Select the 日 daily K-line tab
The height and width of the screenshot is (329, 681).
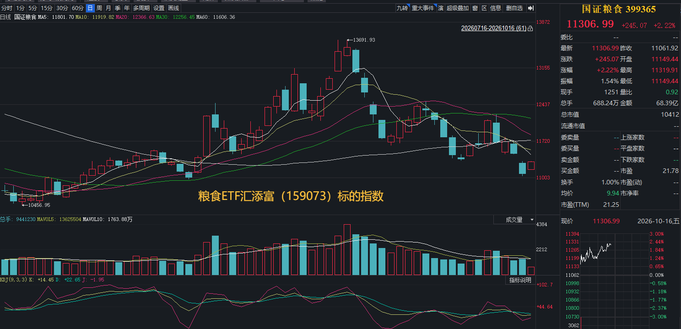(x=90, y=8)
